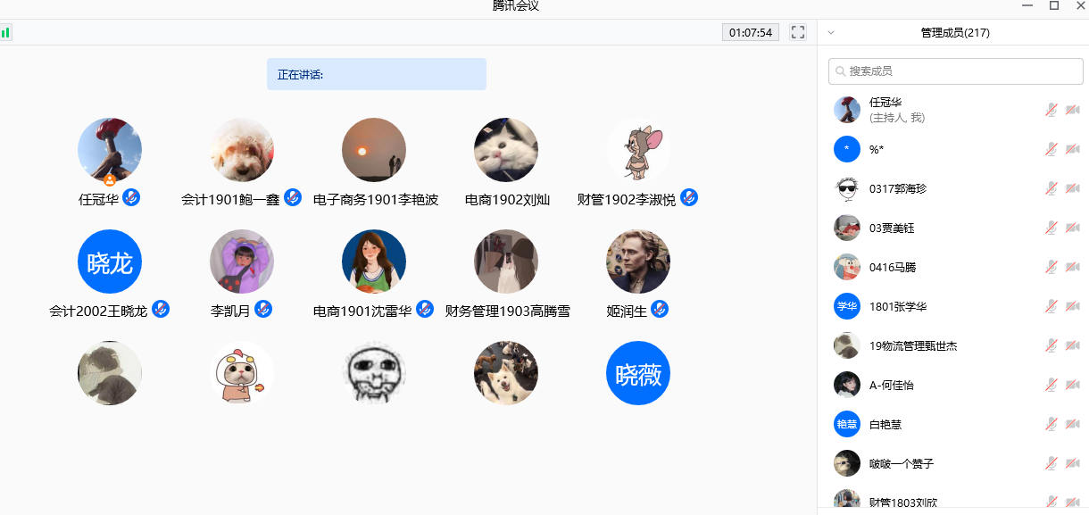Click the camera icon for 1801张学华
Viewport: 1089px width, 515px height.
tap(1072, 307)
